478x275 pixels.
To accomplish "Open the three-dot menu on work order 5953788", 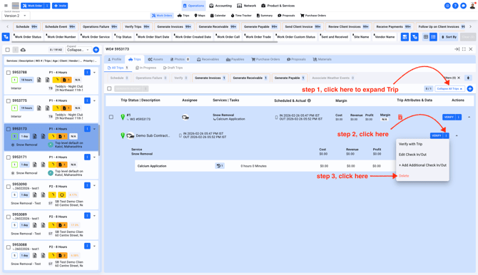I will [x=87, y=72].
